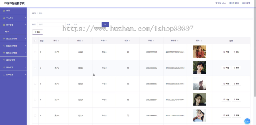This screenshot has height=125, width=256.
Task: Open the 药品信息管理 menu label
Action: click(x=11, y=39)
